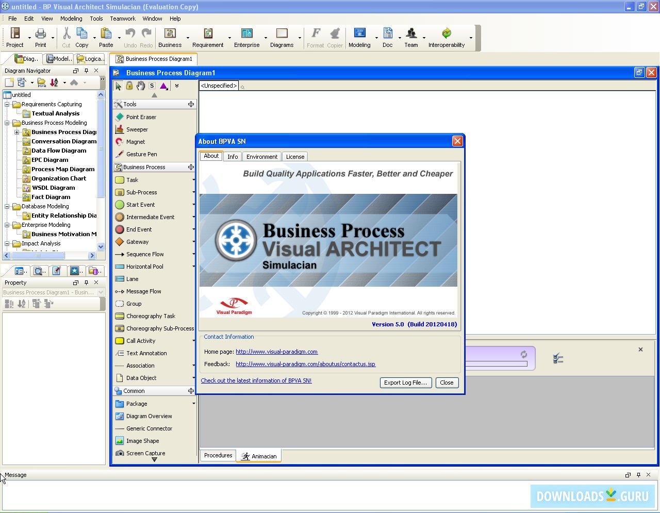Click the Export Log File button
Viewport: 660px width, 513px height.
[405, 383]
